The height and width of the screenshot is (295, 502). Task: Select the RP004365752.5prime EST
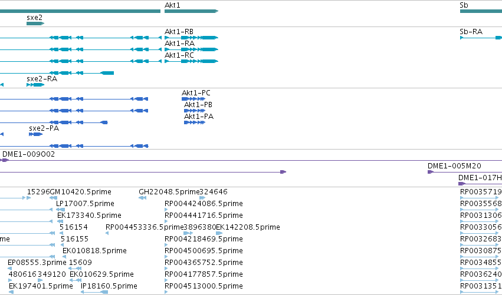[166, 269]
